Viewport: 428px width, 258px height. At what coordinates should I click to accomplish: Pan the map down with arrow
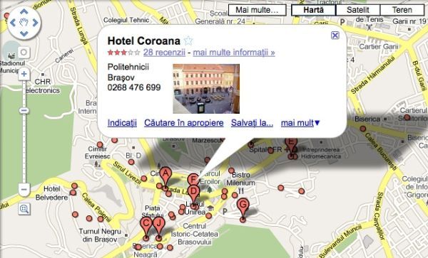coord(24,33)
